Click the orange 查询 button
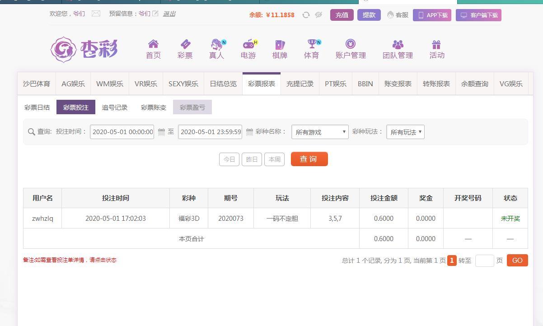543x326 pixels. 309,159
